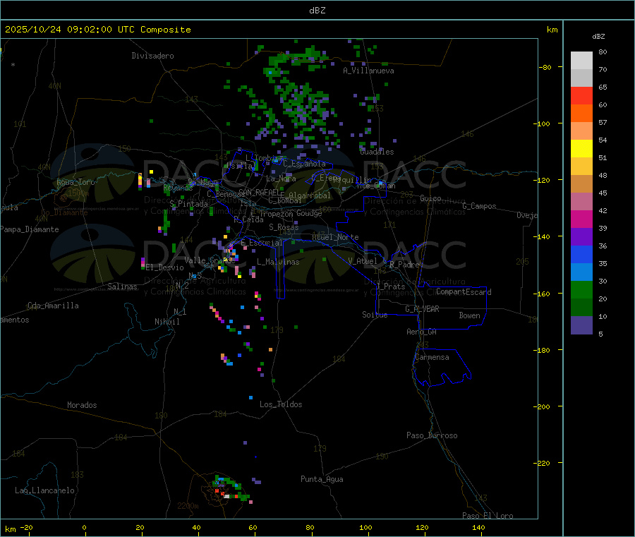The height and width of the screenshot is (537, 635).
Task: Select the magenta 39 dBZ legend swatch
Action: pos(581,219)
